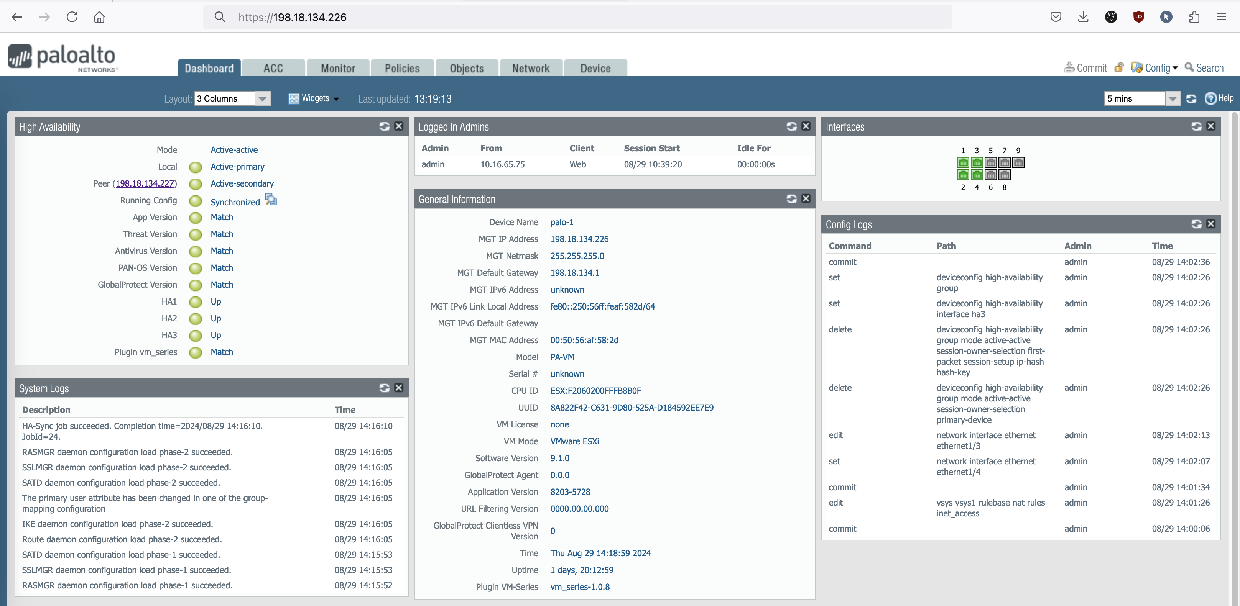Click the config lock icon next to Commit
Screen dimensions: 1240x606
coord(1119,68)
